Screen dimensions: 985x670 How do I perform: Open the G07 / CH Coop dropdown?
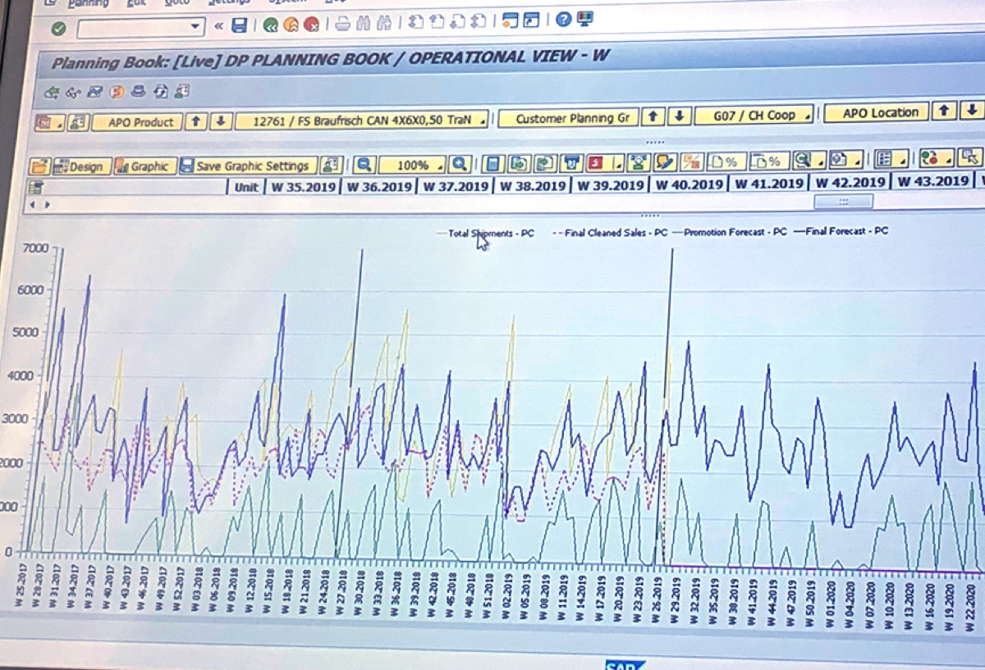tap(754, 115)
